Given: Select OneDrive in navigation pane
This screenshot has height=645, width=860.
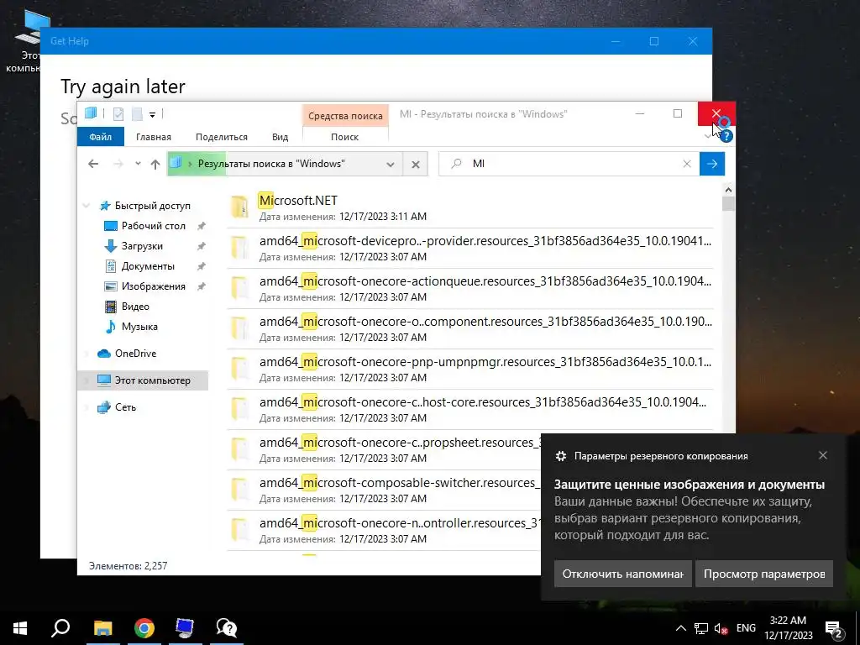Looking at the screenshot, I should coord(135,354).
